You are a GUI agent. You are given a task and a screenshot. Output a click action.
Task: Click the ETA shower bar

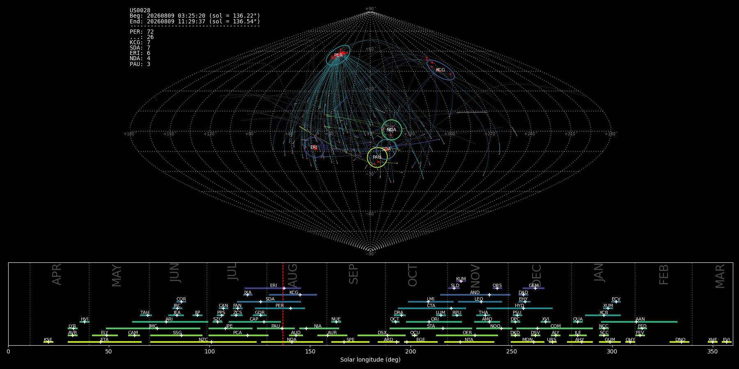tap(105, 342)
